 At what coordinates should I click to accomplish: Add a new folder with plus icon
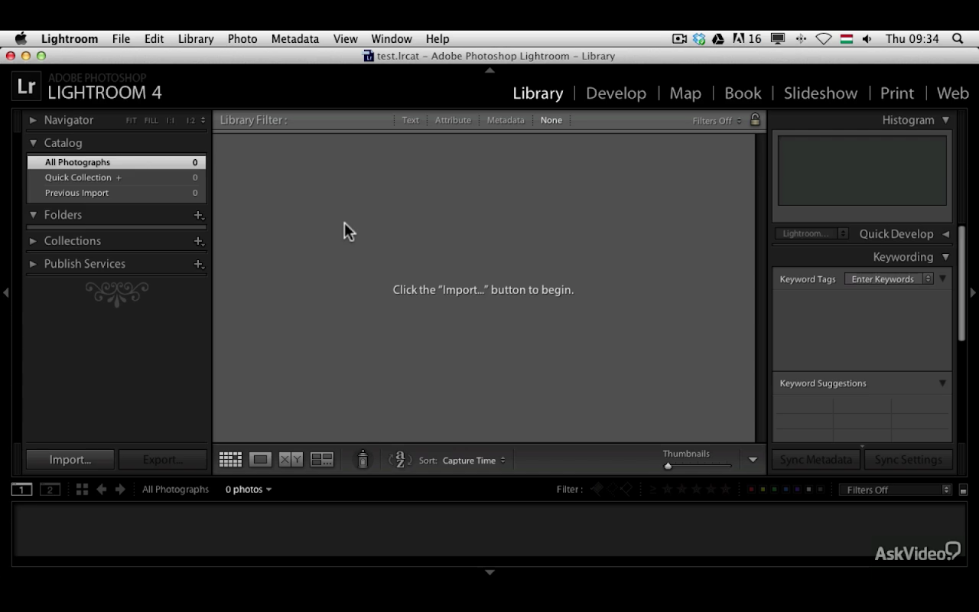click(198, 215)
